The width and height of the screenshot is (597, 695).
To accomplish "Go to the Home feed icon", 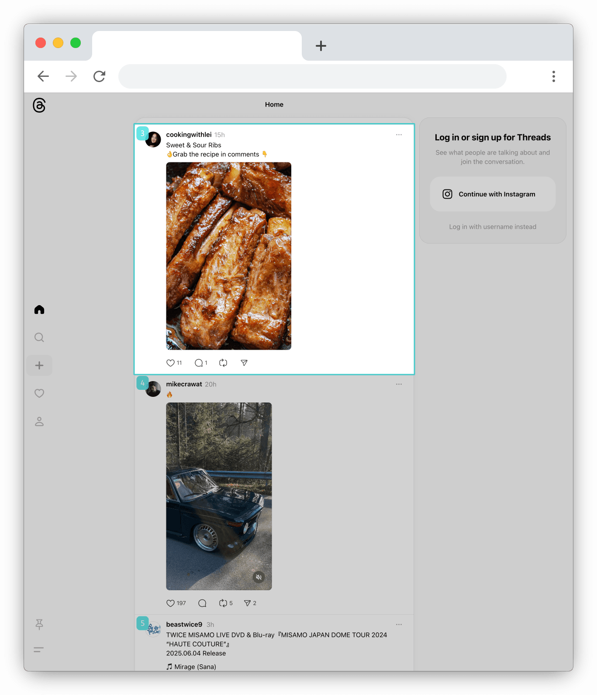I will (39, 310).
